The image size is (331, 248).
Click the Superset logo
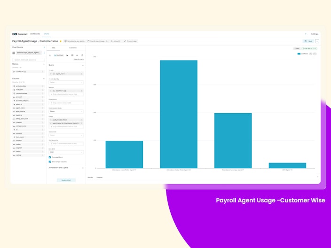(20, 34)
